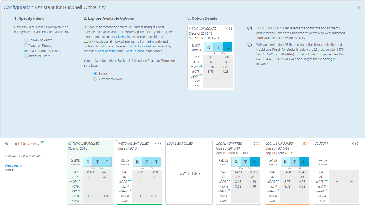Enable the CUSTOM card toggle switch
Viewport: 365px width, 206px height.
point(355,143)
